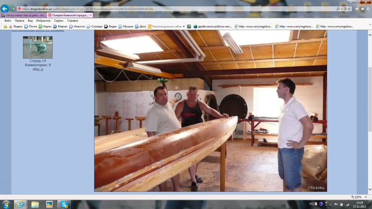Open the 'Струер 14' thumbnail image
The height and width of the screenshot is (209, 372).
point(38,47)
